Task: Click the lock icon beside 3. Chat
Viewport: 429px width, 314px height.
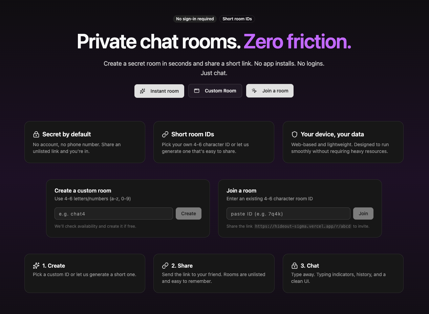Action: click(x=295, y=266)
